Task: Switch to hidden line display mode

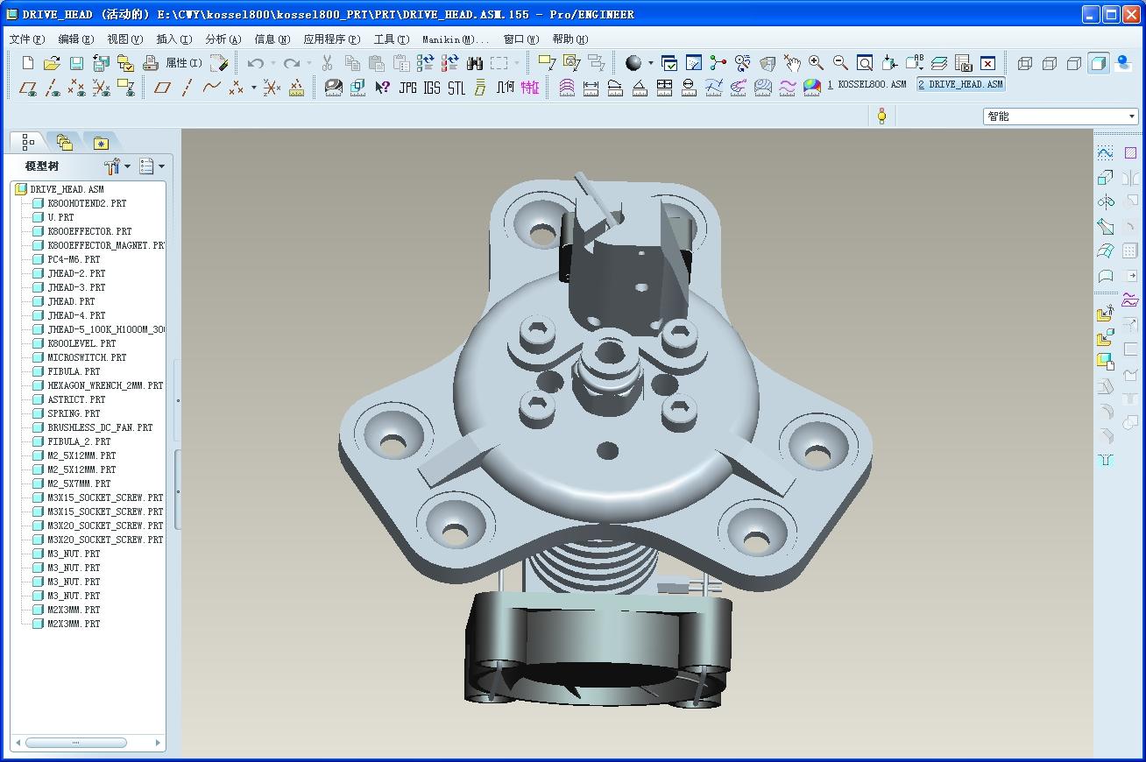Action: click(1049, 63)
